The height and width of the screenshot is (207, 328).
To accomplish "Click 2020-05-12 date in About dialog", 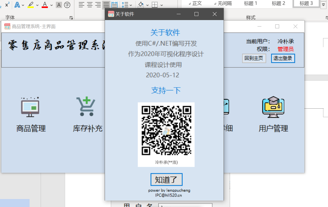I will (163, 75).
